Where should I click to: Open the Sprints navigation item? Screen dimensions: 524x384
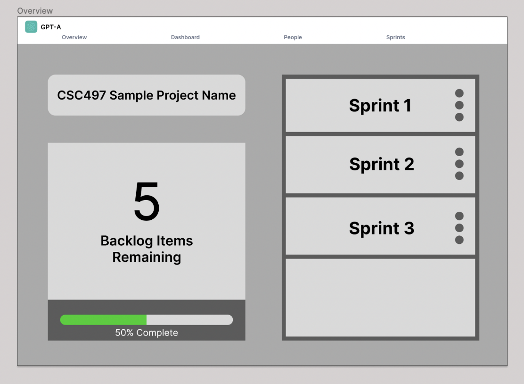coord(395,37)
